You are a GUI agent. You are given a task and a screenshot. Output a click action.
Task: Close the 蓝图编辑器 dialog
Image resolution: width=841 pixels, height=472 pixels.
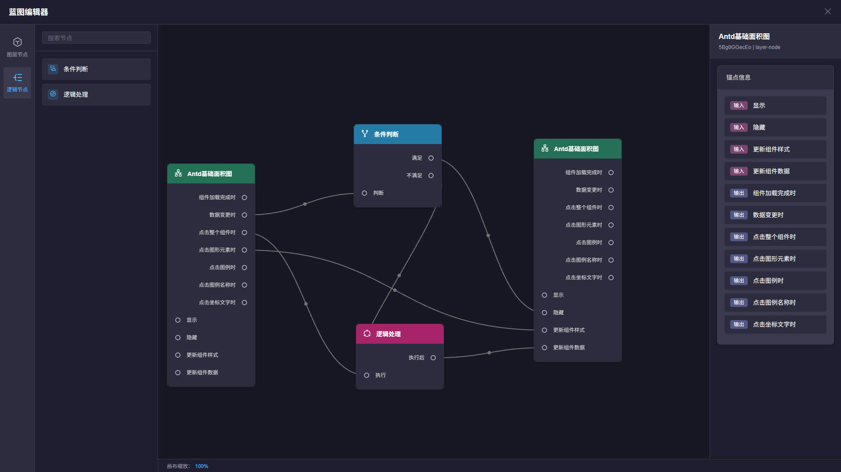827,11
